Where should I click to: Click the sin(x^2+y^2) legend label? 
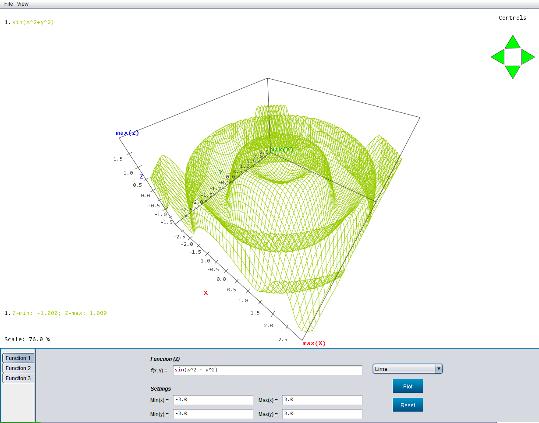(x=33, y=22)
